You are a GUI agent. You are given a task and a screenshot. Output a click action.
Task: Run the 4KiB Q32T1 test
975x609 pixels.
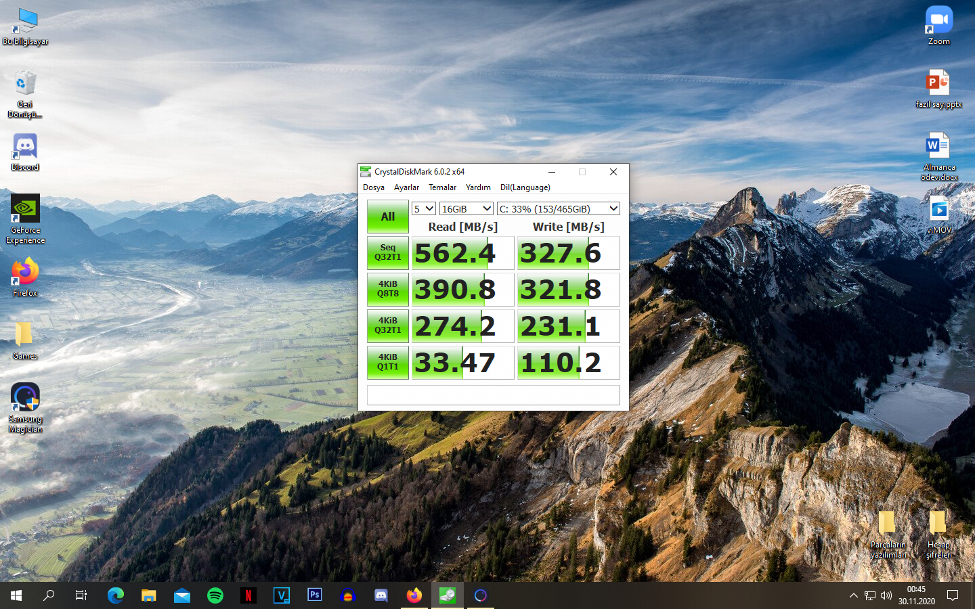(388, 325)
